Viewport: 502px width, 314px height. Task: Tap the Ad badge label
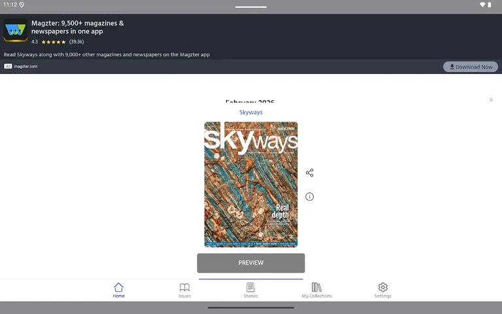tap(8, 66)
